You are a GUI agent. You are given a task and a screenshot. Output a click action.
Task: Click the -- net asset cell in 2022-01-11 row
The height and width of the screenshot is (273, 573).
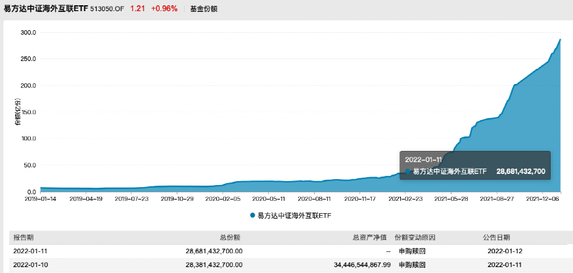pyautogui.click(x=388, y=251)
